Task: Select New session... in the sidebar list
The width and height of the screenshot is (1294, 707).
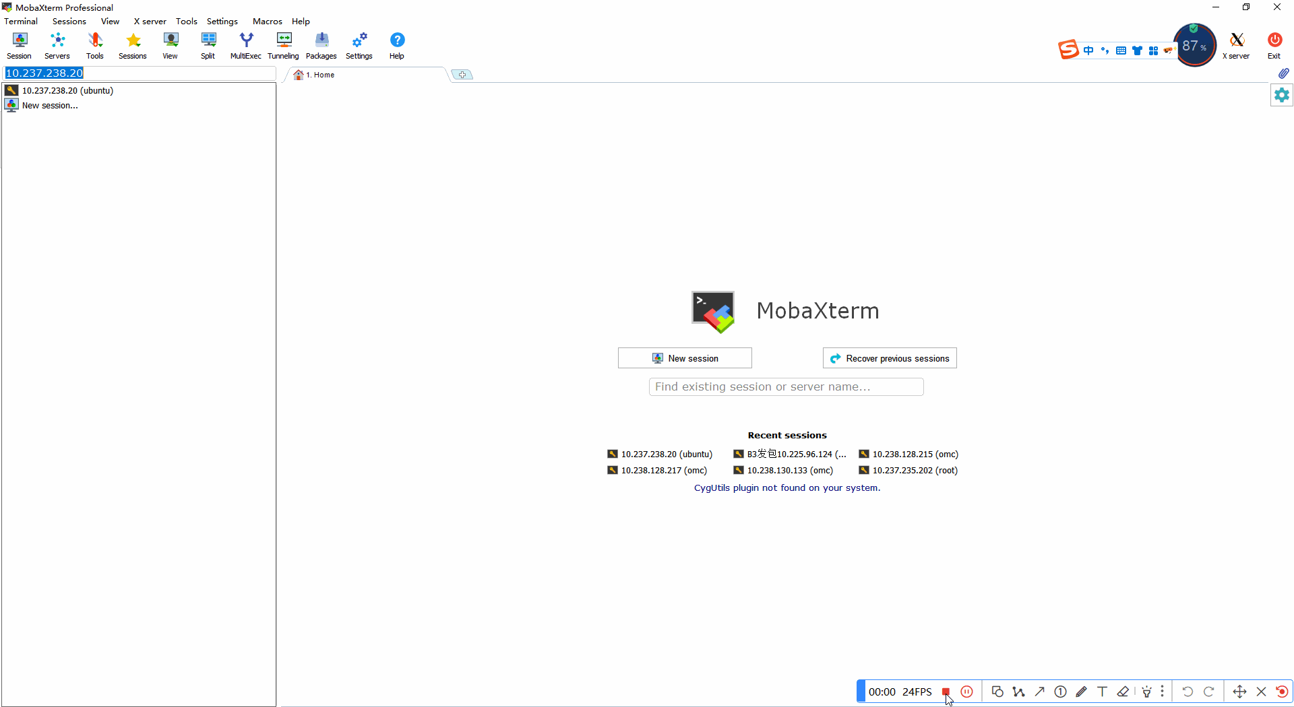Action: point(50,105)
